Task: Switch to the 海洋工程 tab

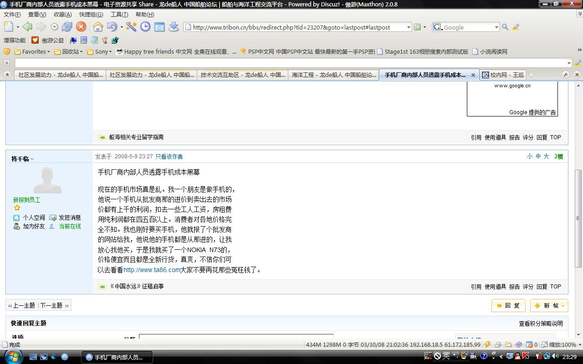Action: pos(333,75)
